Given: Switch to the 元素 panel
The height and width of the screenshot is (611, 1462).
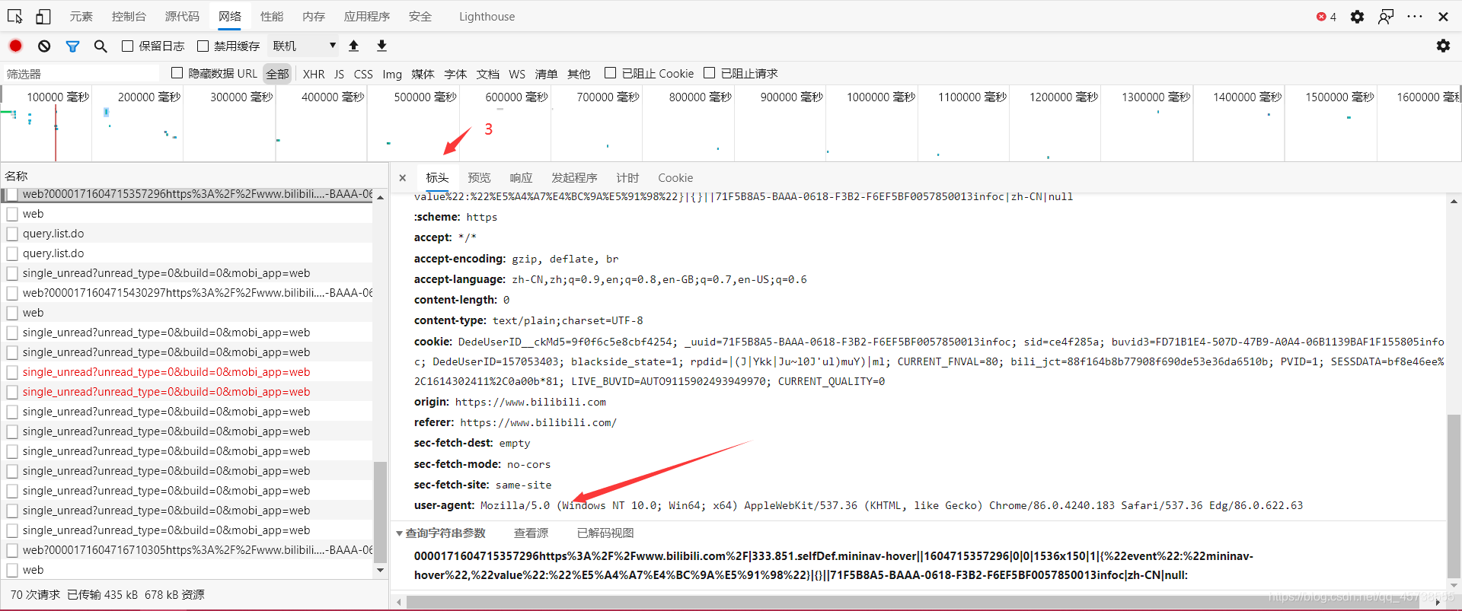Looking at the screenshot, I should point(81,16).
